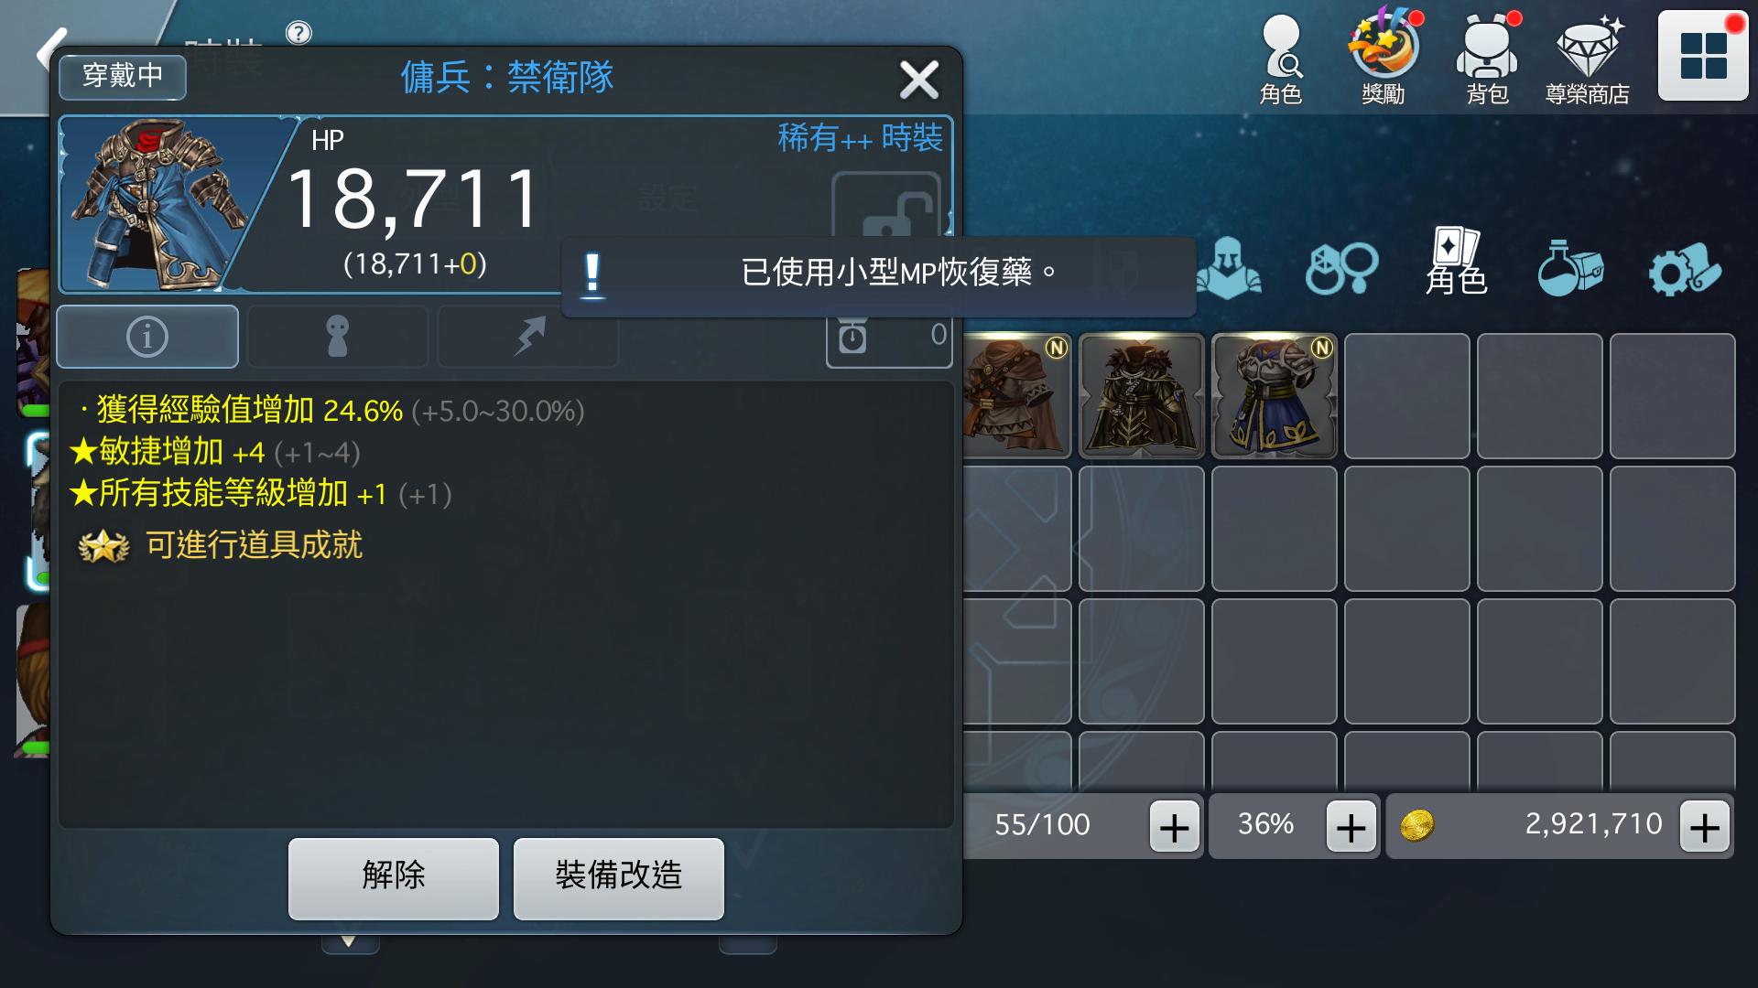Open the 尊榮商店 diamond shop
This screenshot has height=988, width=1758.
[1588, 59]
